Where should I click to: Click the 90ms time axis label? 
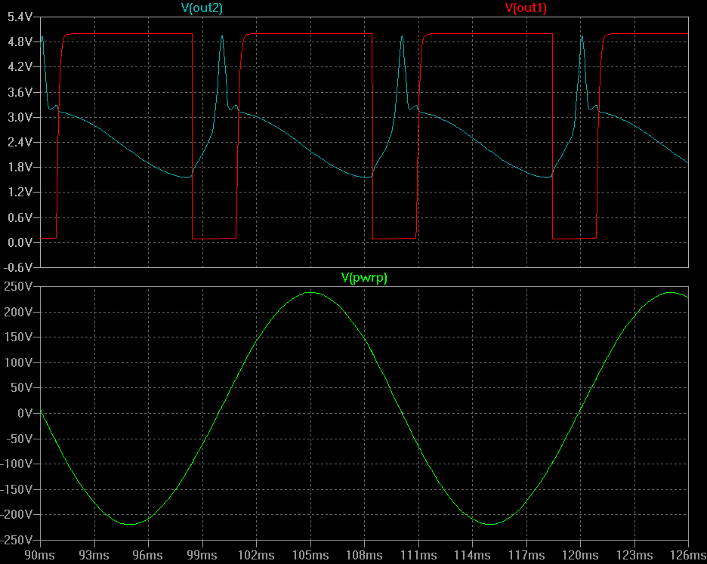pyautogui.click(x=40, y=555)
